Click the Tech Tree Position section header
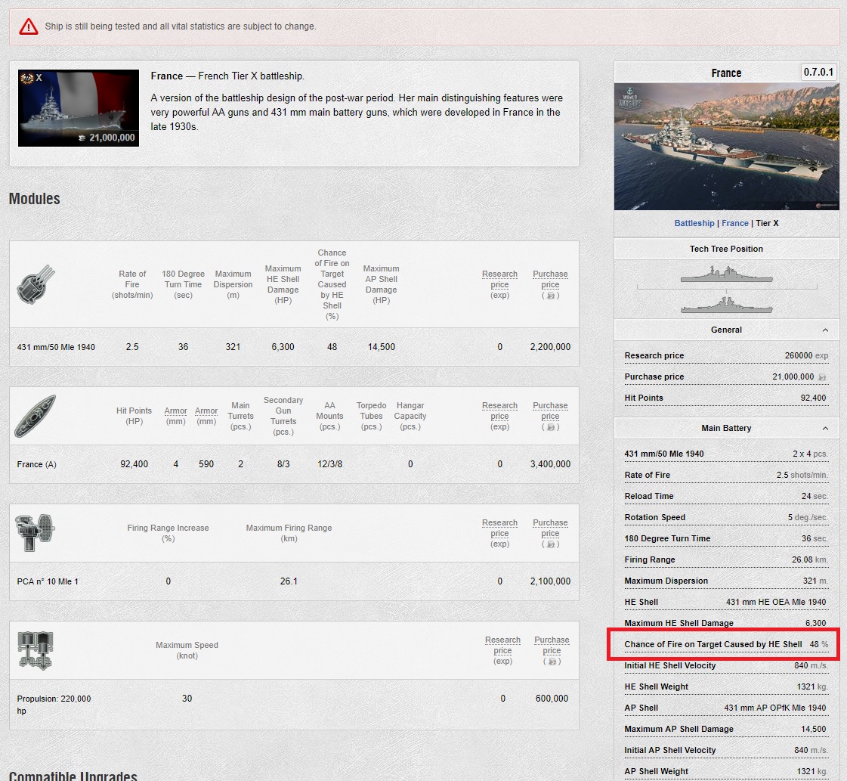 tap(727, 249)
